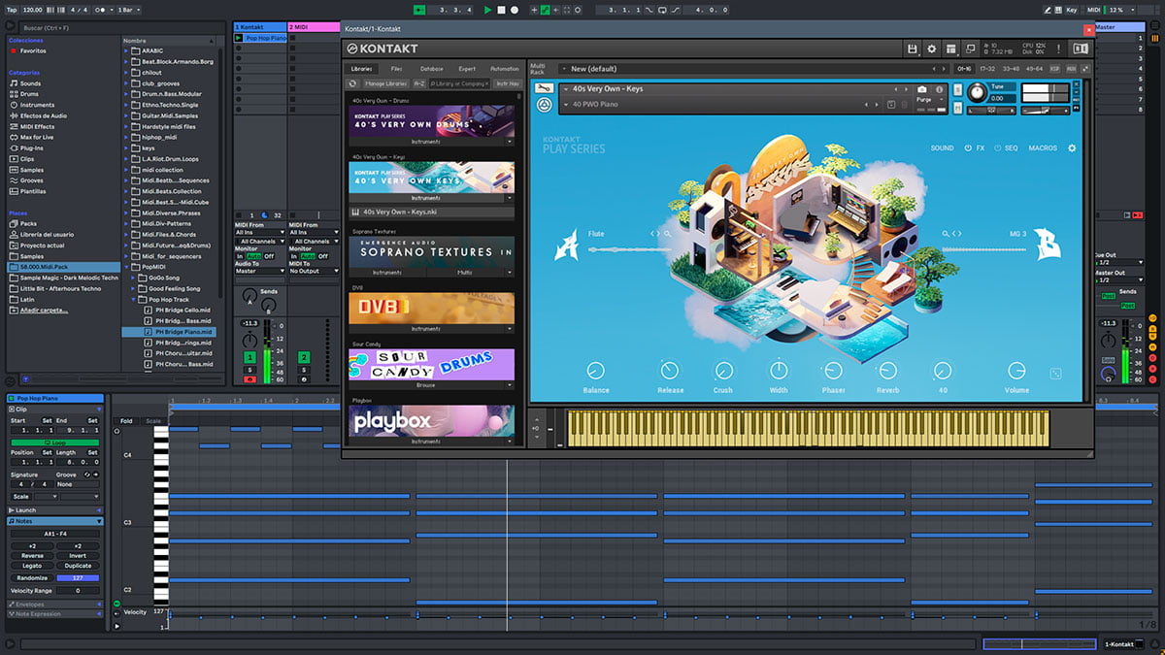Switch to the Kontakt Database tab
Screen dimensions: 1165x655
pyautogui.click(x=431, y=69)
